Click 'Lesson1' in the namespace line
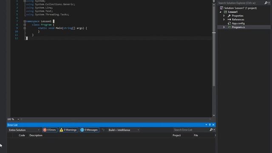Image resolution: width=272 pixels, height=153 pixels. click(46, 21)
